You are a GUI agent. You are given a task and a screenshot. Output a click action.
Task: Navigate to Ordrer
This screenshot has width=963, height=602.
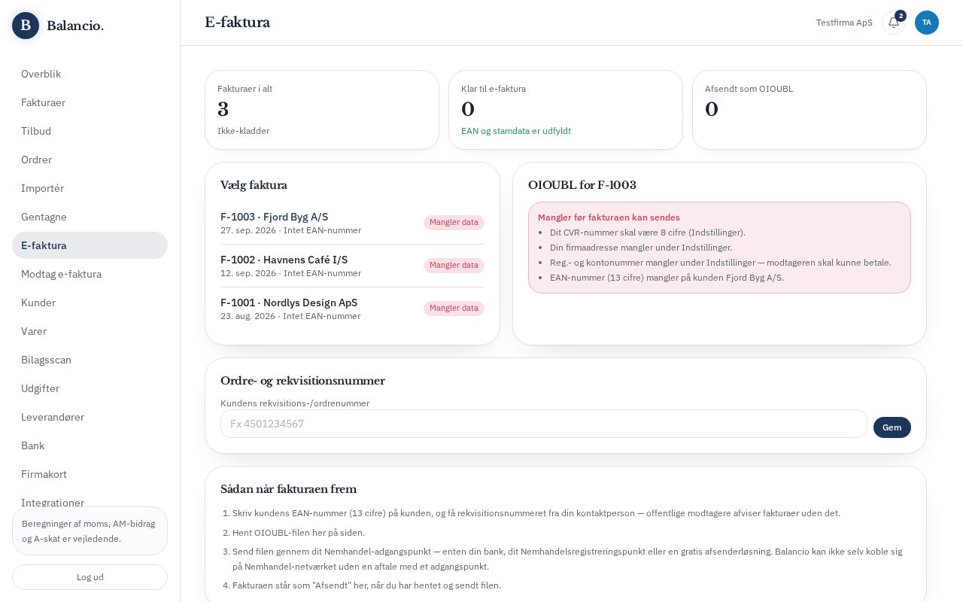click(90, 160)
